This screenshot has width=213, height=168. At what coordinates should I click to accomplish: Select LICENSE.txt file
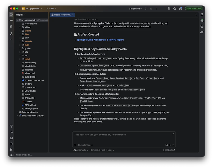point(30,91)
